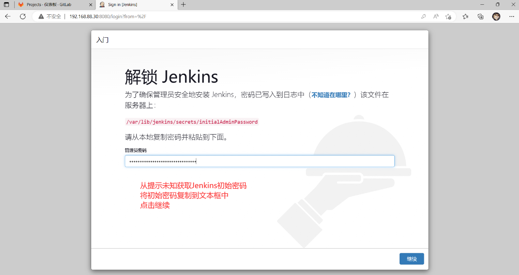Click the GitLab fox favicon
The height and width of the screenshot is (275, 519).
21,5
